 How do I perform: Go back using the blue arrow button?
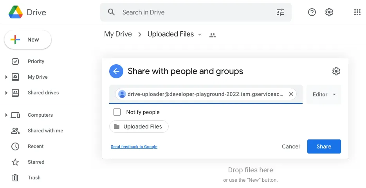click(116, 71)
